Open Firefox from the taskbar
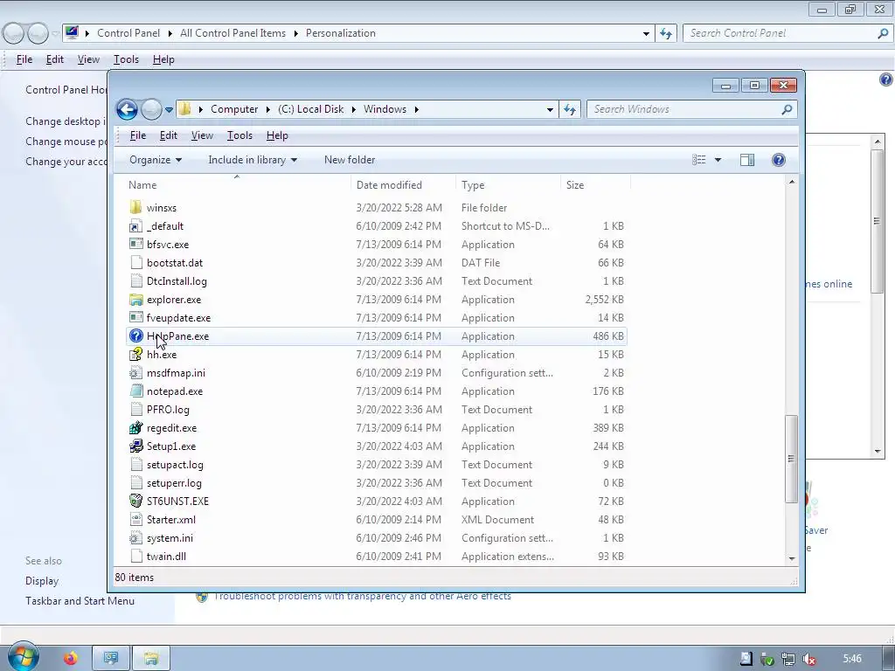 pos(70,659)
